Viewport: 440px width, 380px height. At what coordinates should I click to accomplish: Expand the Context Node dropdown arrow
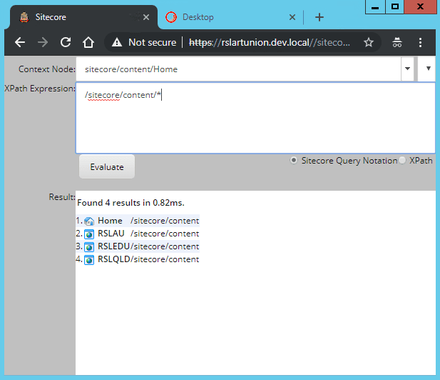[407, 69]
